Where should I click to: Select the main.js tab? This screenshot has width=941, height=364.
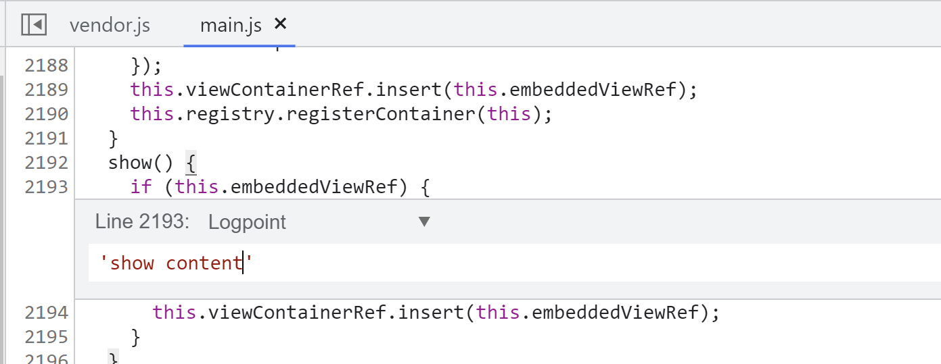point(231,26)
